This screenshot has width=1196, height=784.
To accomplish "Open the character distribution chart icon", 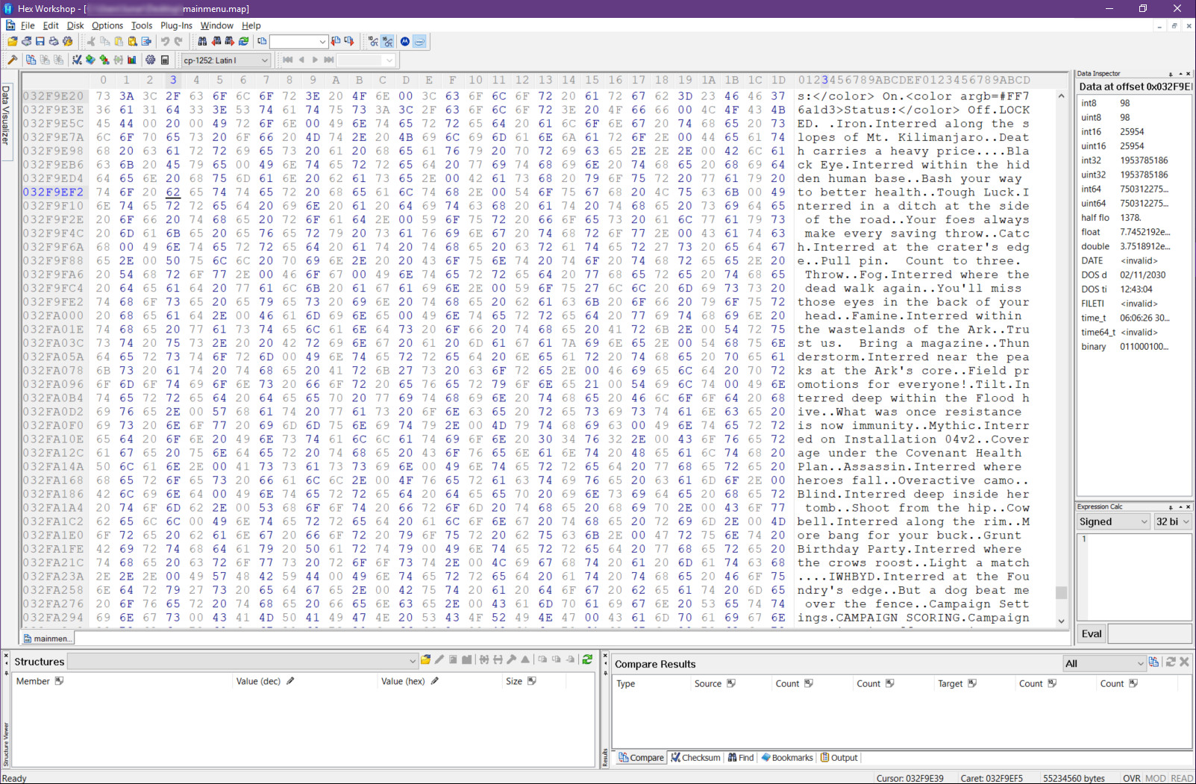I will (132, 60).
